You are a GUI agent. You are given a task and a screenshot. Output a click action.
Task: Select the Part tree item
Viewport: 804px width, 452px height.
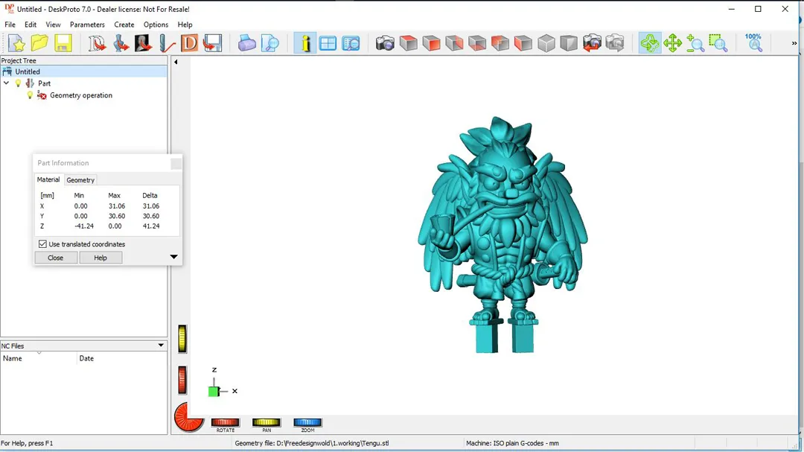point(44,83)
